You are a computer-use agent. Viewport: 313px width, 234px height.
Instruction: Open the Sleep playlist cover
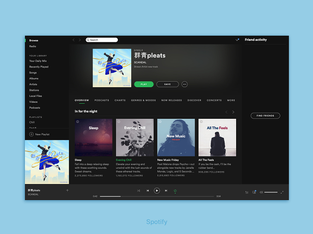click(93, 138)
